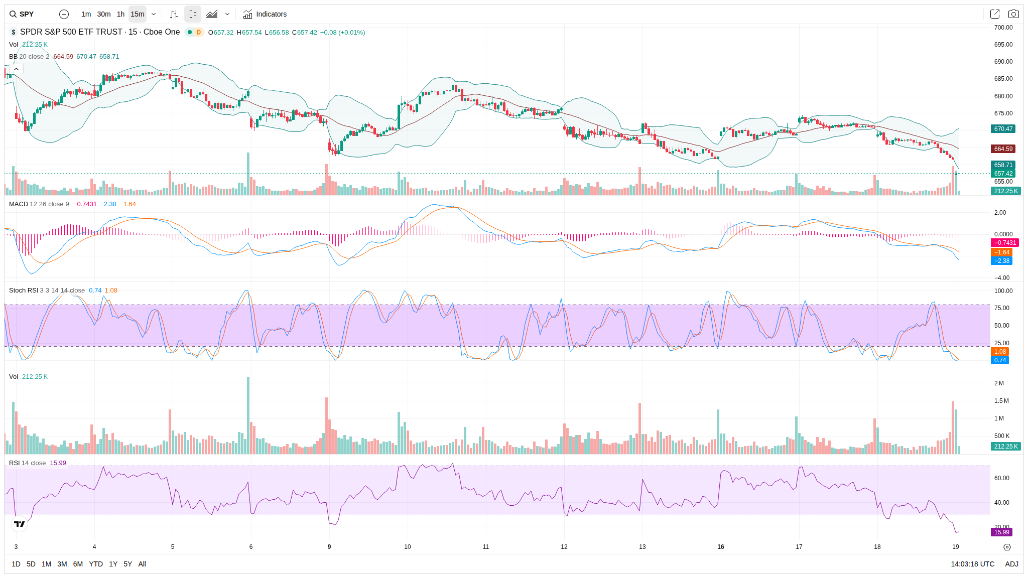Select the bars chart style icon
Image resolution: width=1028 pixels, height=578 pixels.
[174, 14]
